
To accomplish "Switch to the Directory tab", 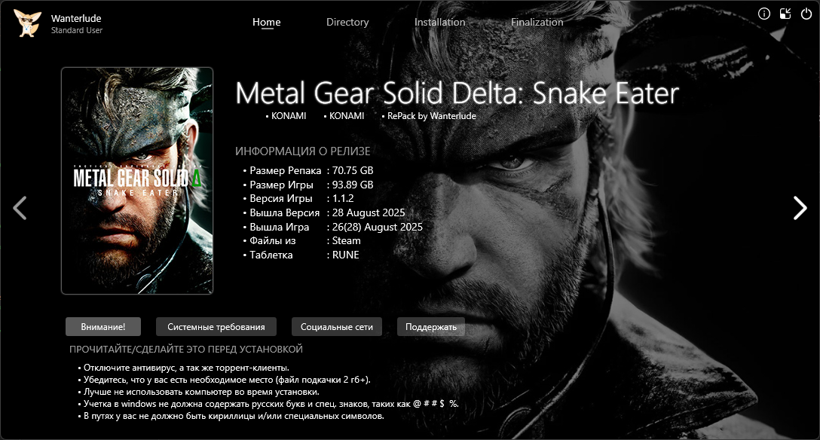I will 347,22.
